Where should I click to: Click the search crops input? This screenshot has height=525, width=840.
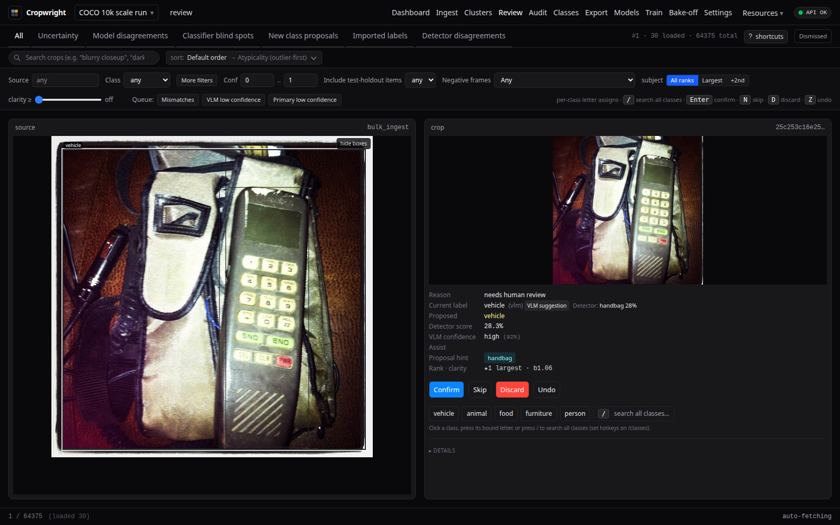84,58
